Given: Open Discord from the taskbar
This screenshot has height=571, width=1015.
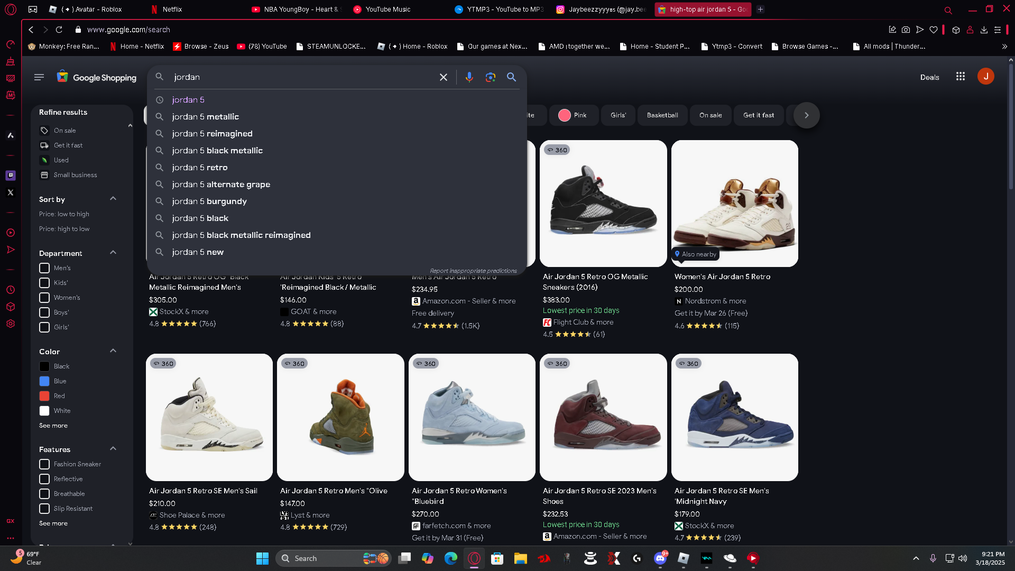Looking at the screenshot, I should 660,558.
